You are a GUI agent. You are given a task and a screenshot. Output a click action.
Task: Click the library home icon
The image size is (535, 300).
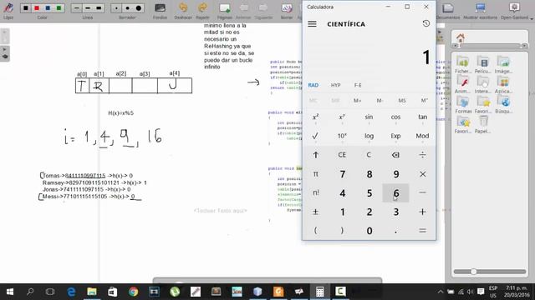click(461, 37)
